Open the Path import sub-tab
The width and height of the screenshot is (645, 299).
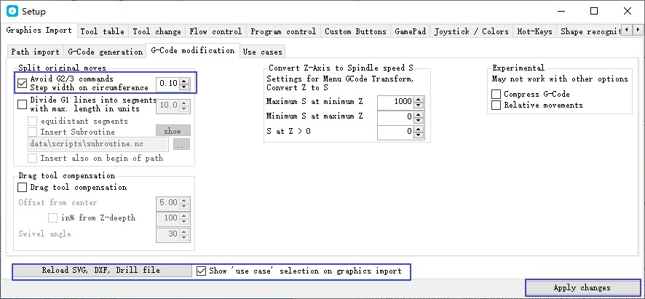pos(35,52)
